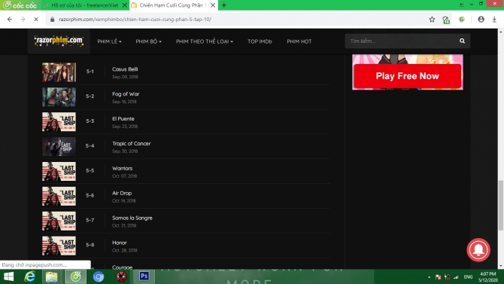Switch to the Hồ sơ của tôi tab

[x=85, y=5]
